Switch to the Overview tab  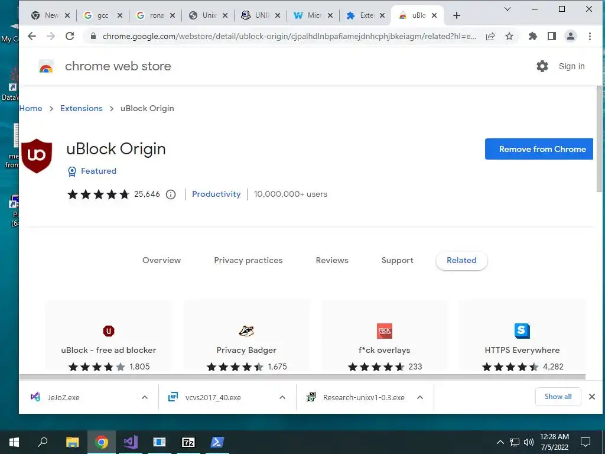tap(162, 261)
